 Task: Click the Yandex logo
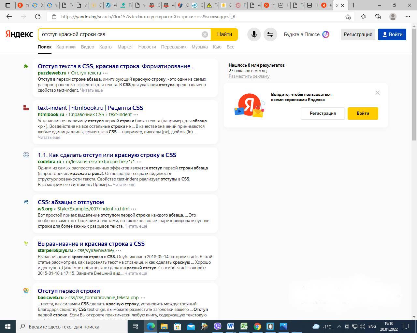[19, 34]
